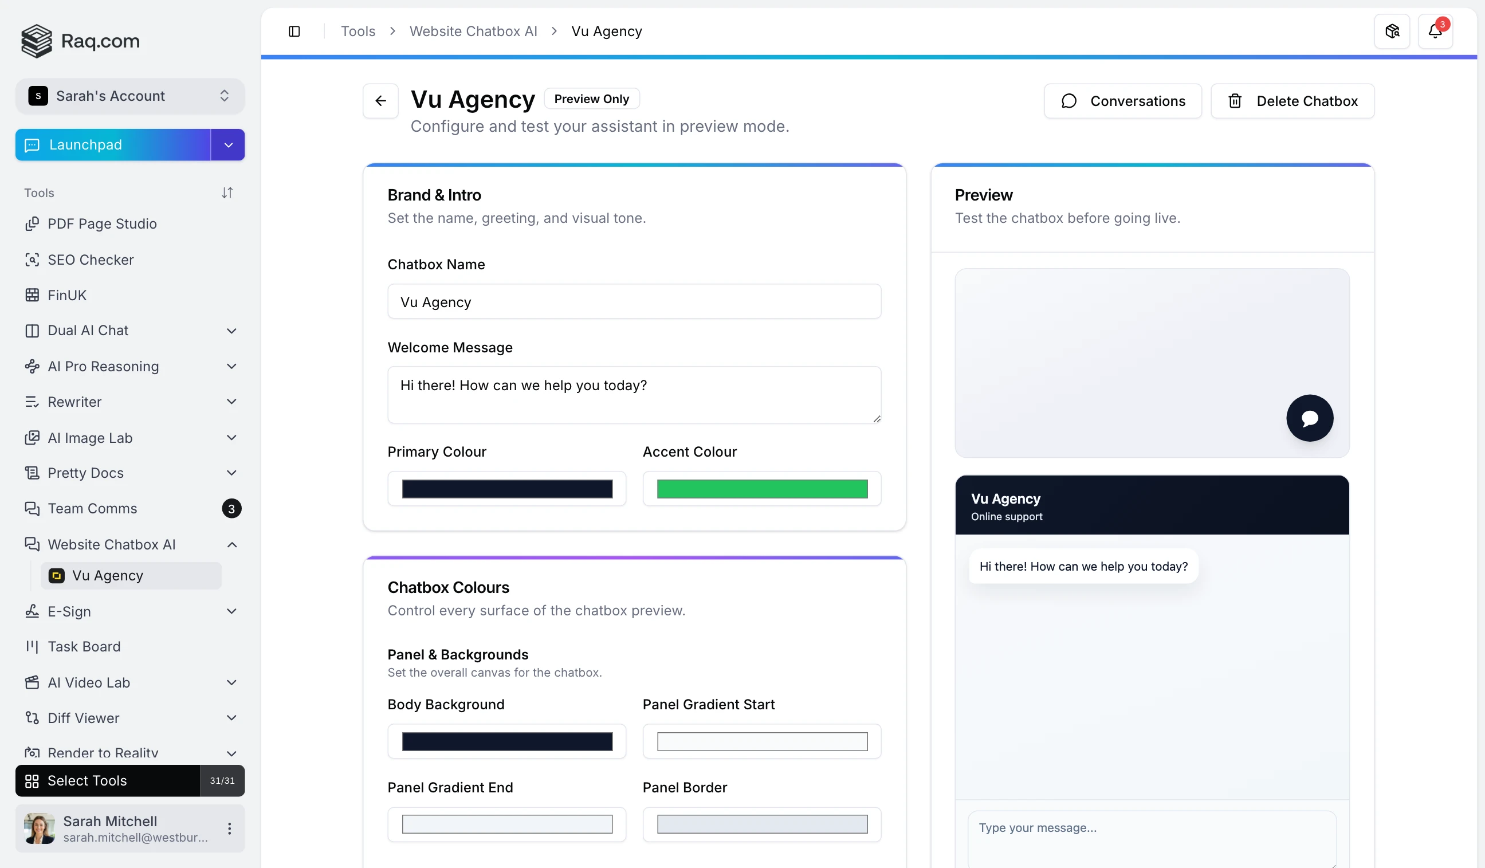Viewport: 1485px width, 868px height.
Task: Expand the AI Image Lab section
Action: tap(231, 437)
